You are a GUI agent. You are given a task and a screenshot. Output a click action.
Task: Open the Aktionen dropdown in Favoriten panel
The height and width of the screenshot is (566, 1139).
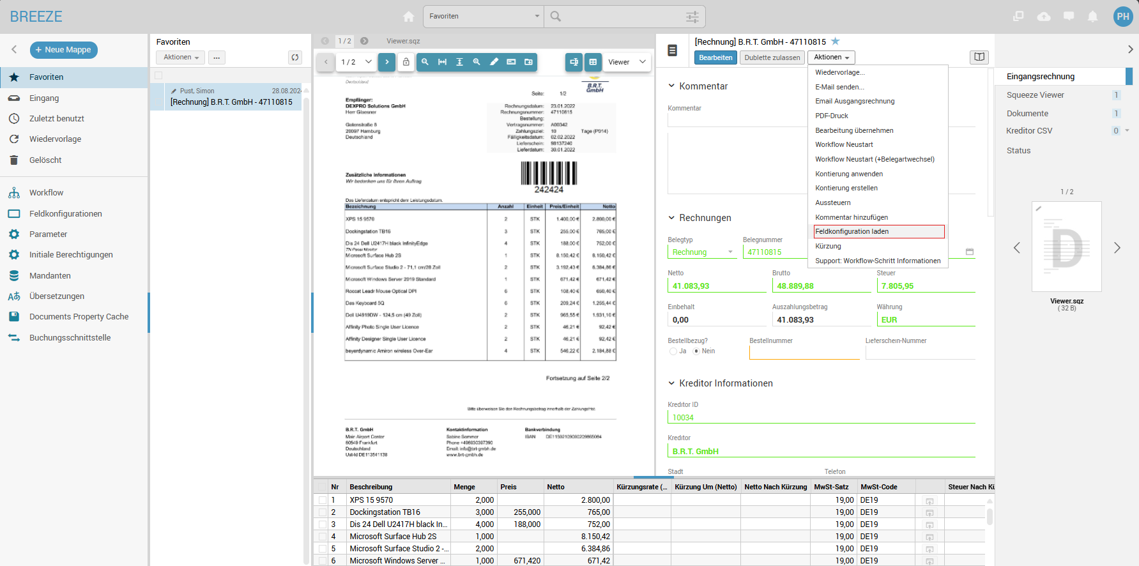click(x=181, y=57)
